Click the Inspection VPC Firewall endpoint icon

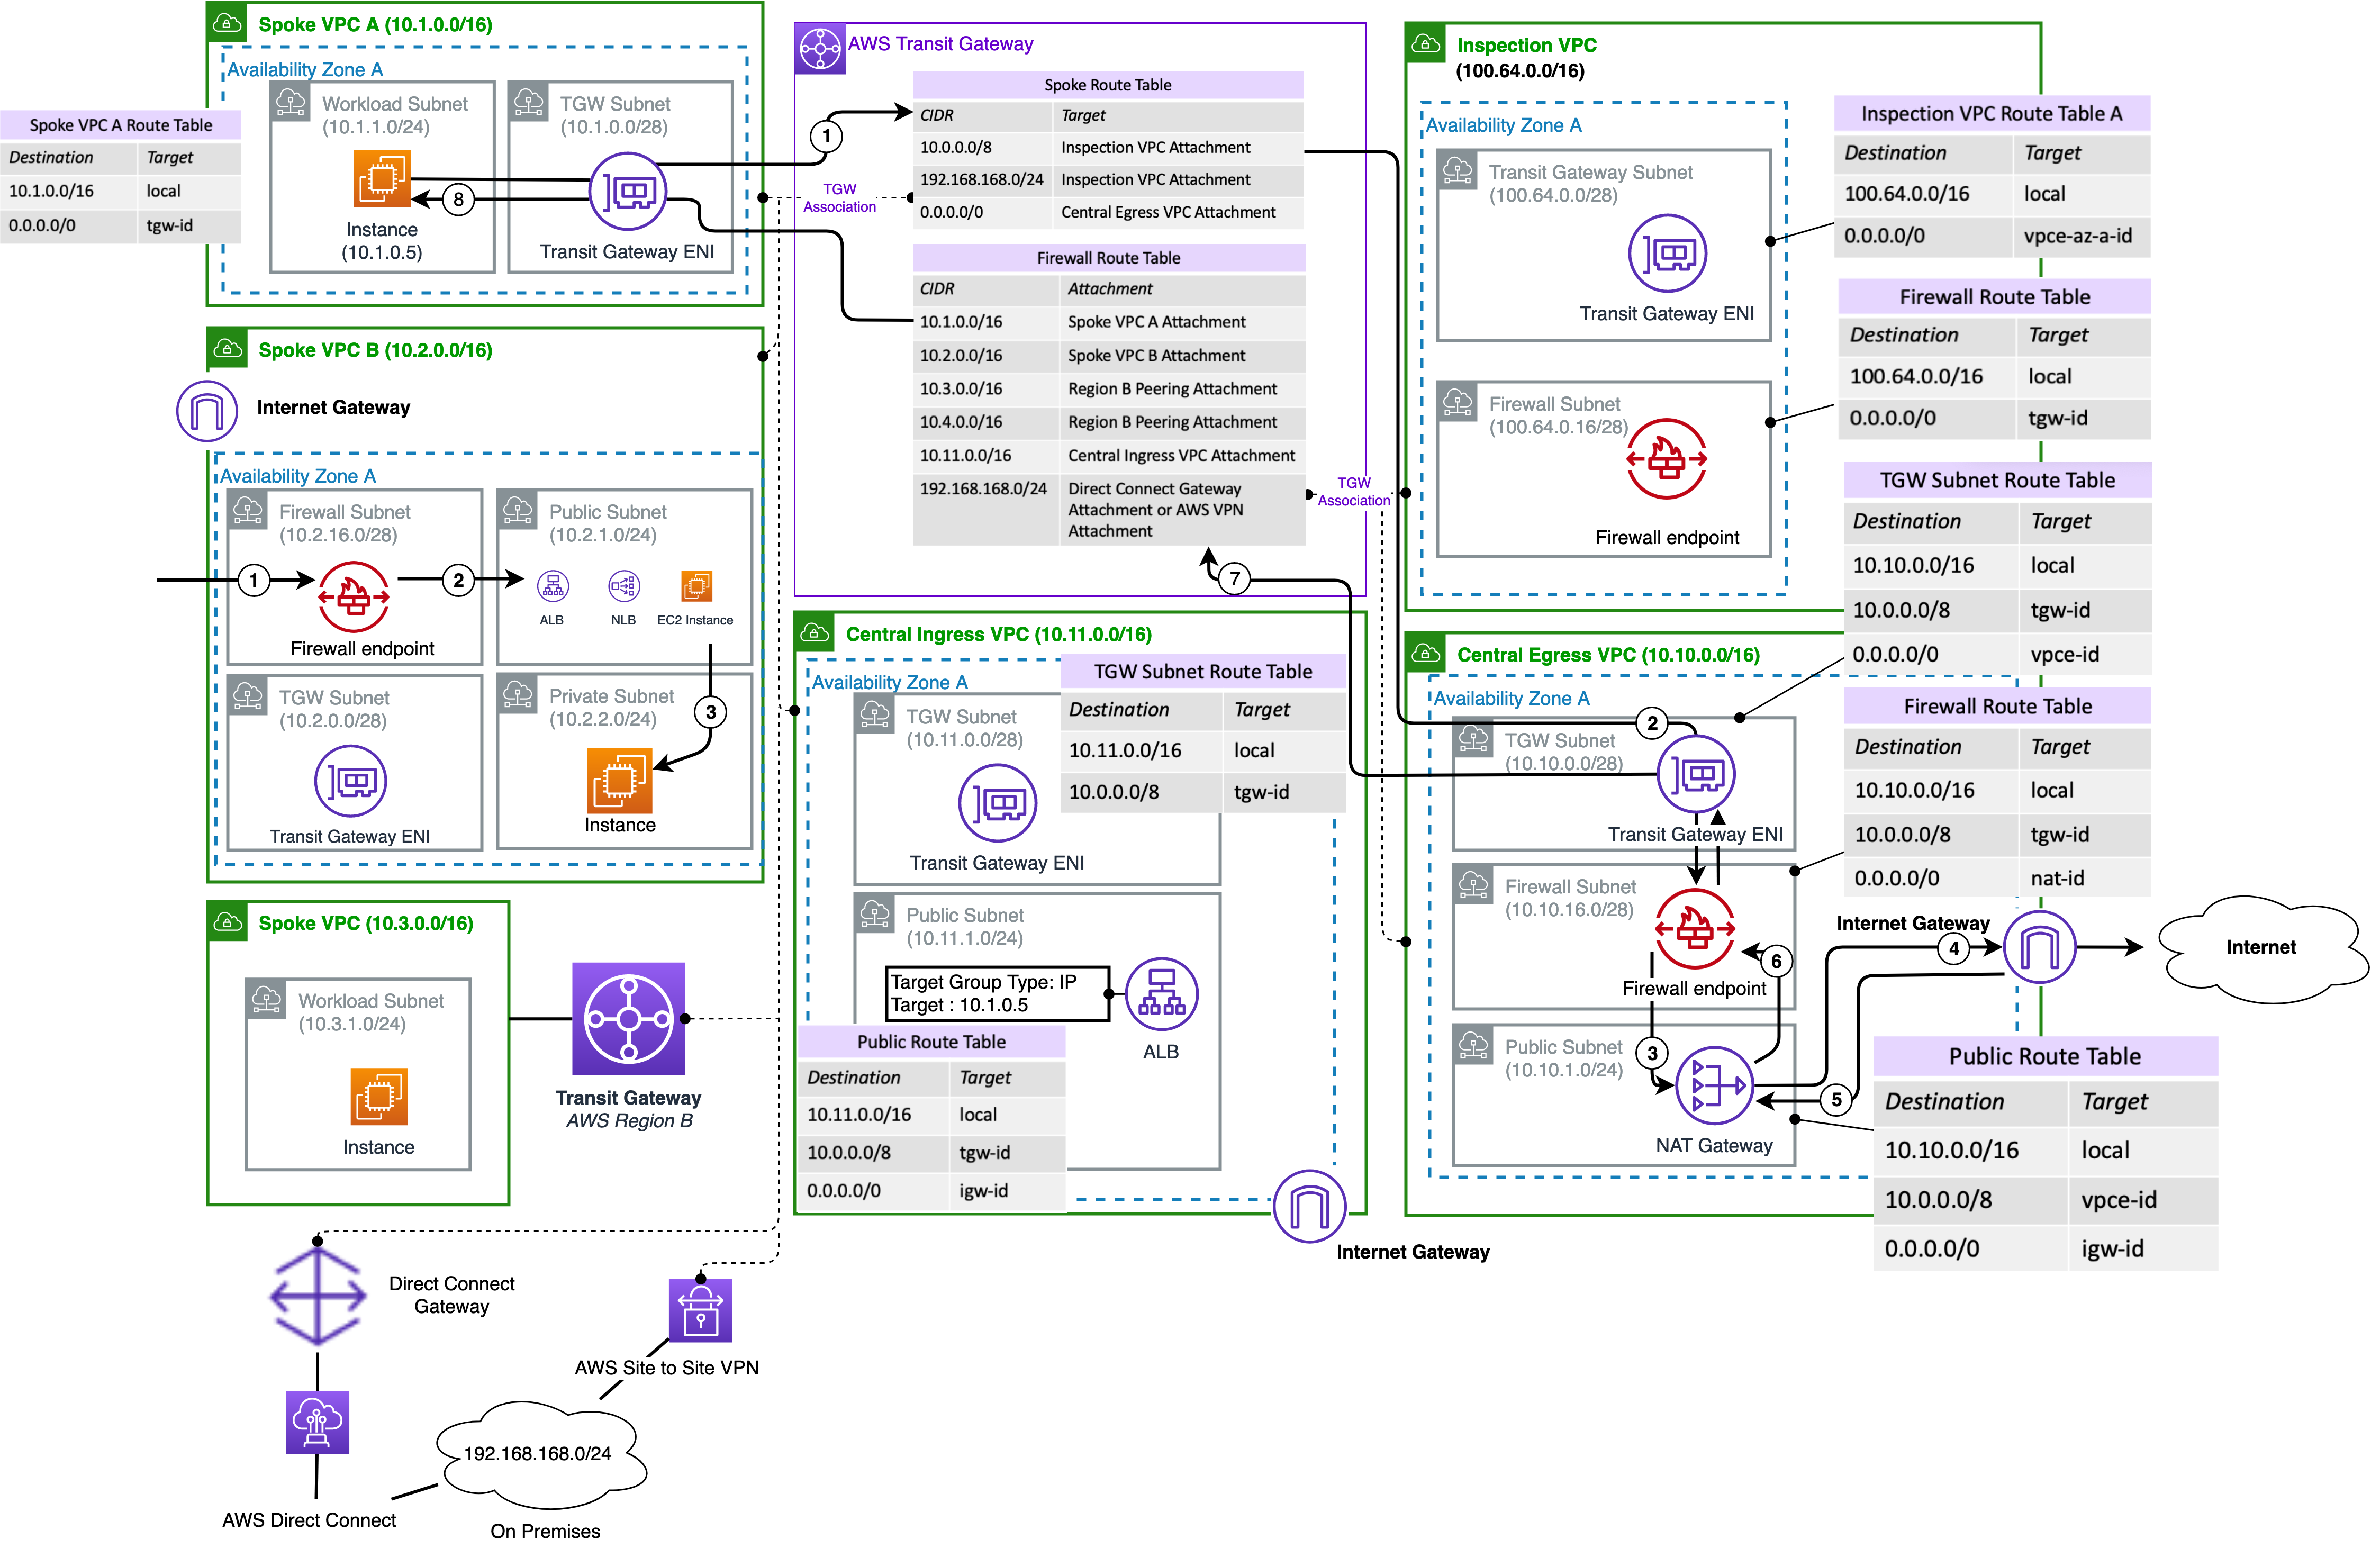point(1666,459)
